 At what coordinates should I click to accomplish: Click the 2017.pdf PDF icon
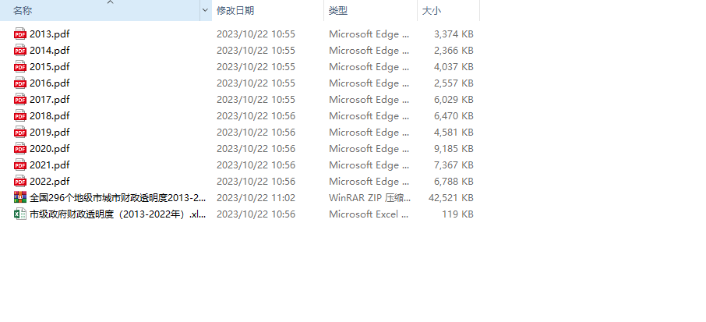click(20, 99)
